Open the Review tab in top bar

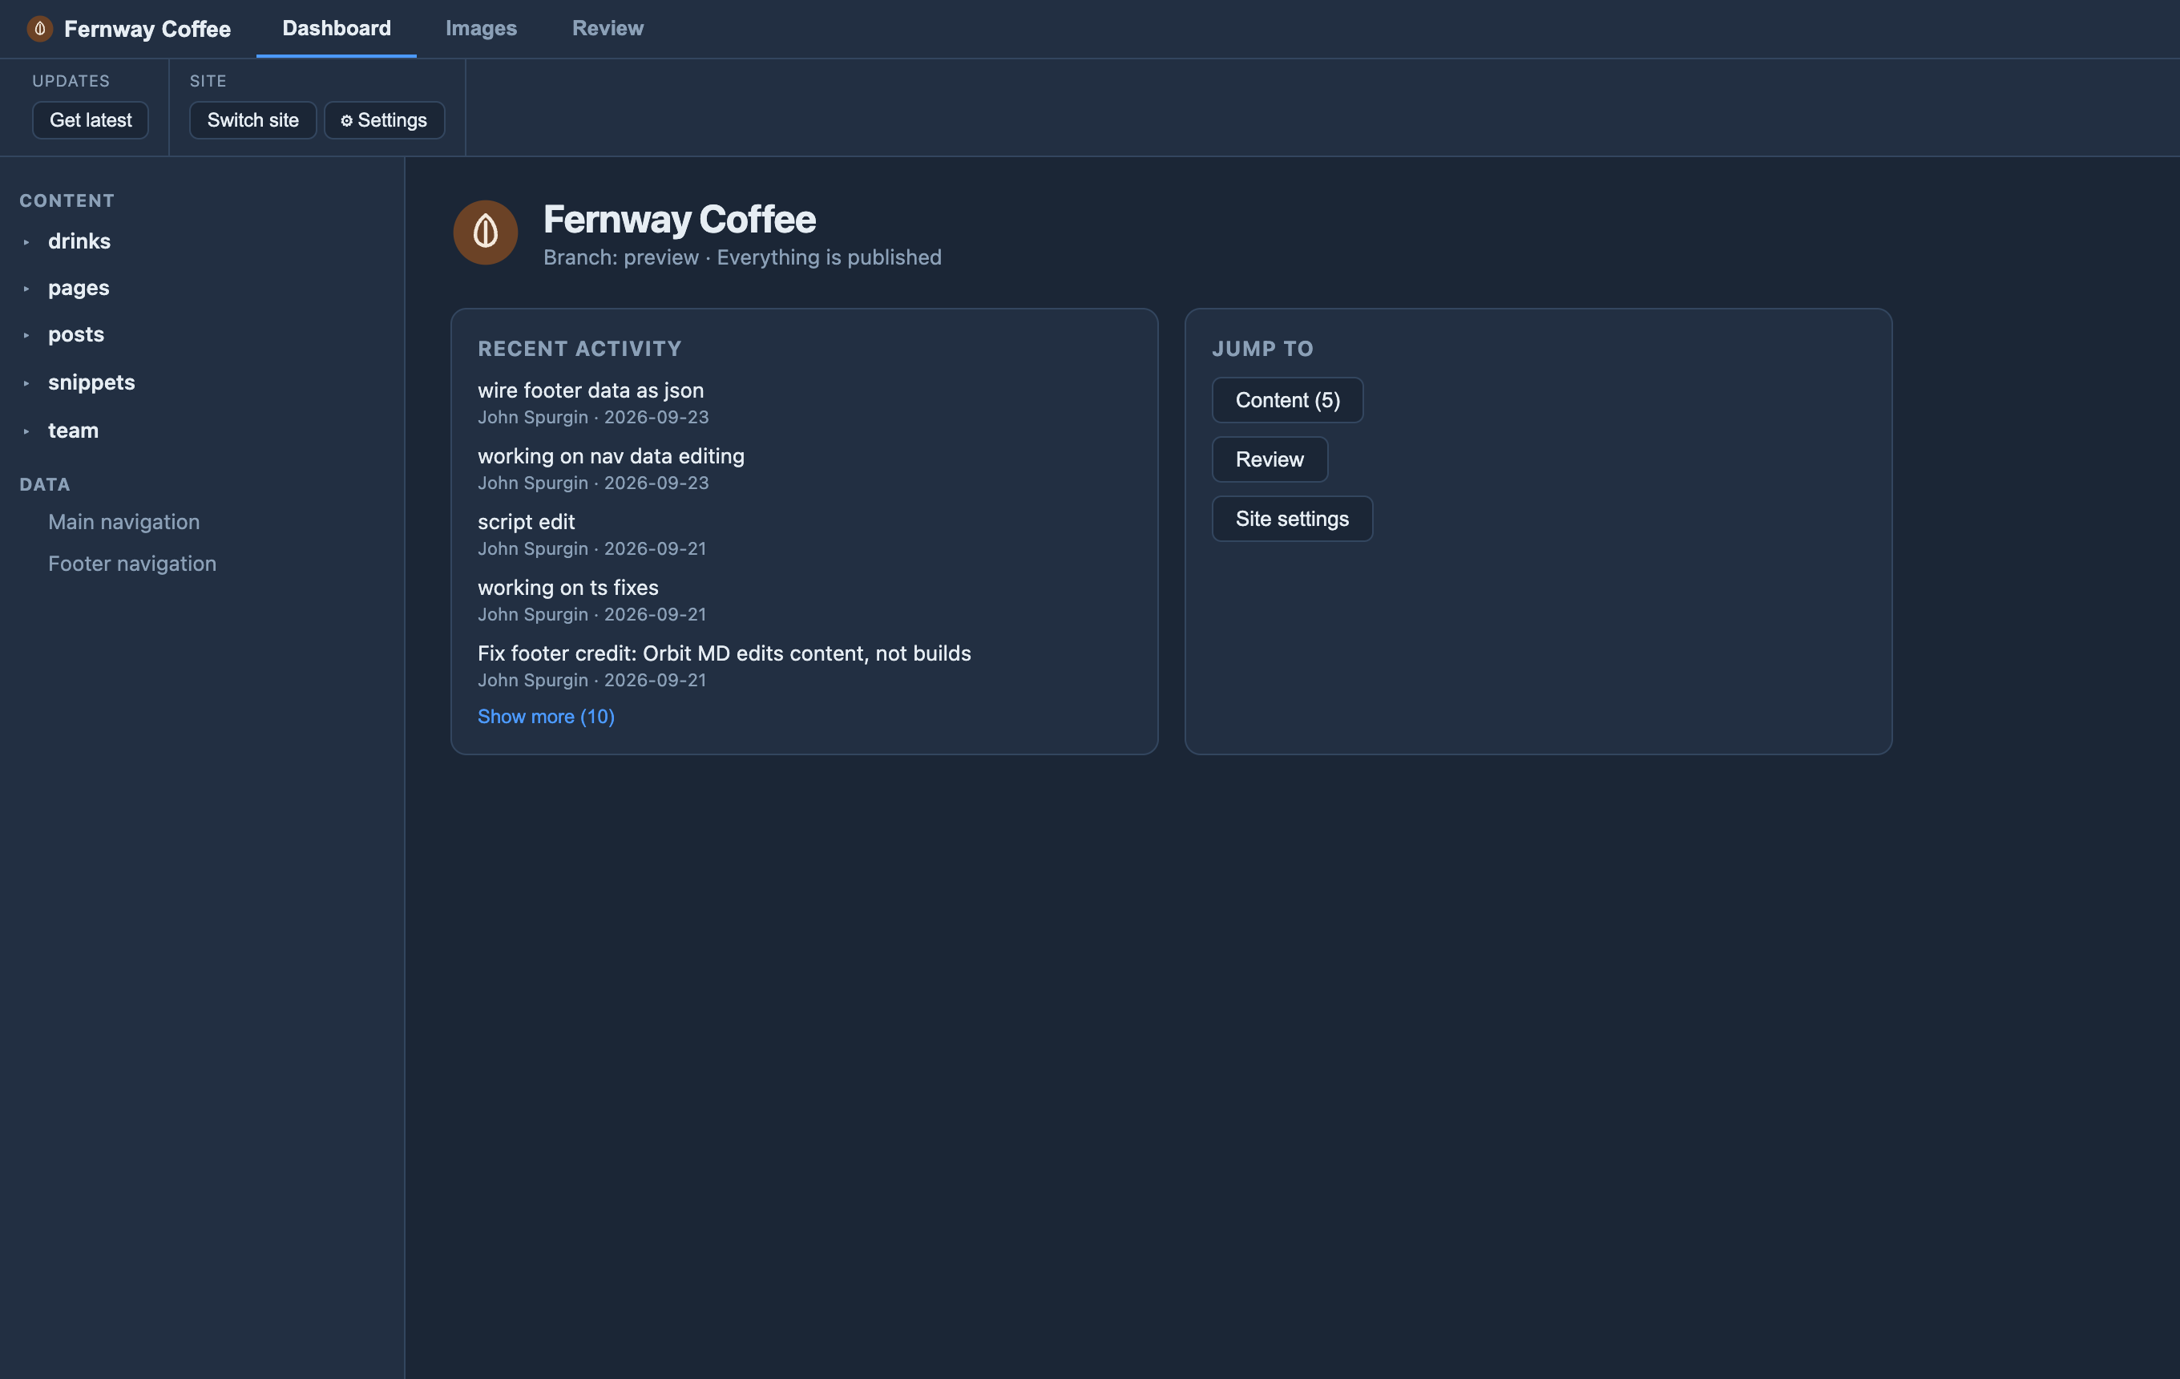pyautogui.click(x=608, y=29)
